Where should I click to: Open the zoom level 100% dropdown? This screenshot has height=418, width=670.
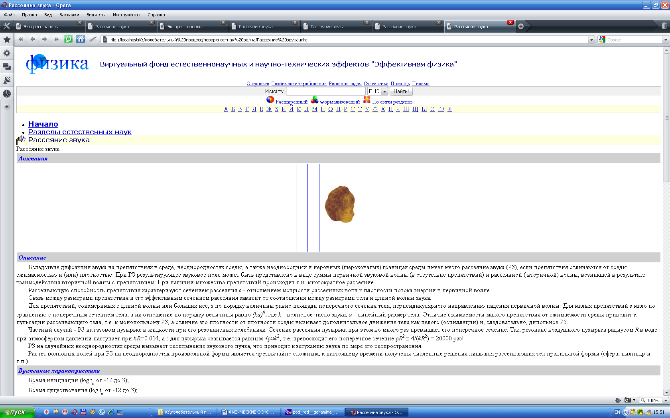(665, 400)
